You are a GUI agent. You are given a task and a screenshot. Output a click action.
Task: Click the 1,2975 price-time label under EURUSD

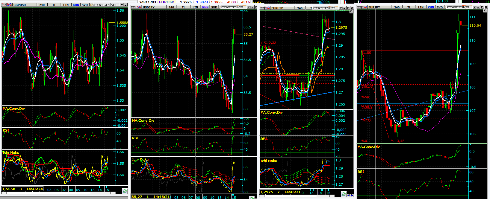280,192
